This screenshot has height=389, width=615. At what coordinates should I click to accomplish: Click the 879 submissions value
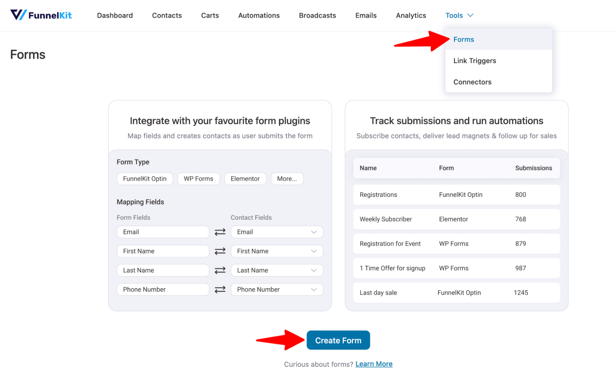[x=521, y=244]
